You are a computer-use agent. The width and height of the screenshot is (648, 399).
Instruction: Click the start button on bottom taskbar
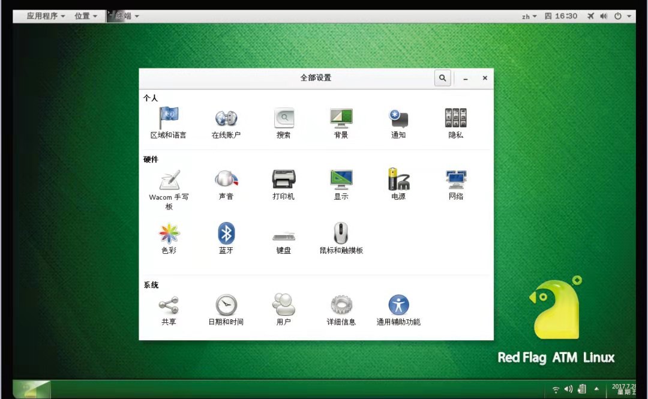coord(32,389)
